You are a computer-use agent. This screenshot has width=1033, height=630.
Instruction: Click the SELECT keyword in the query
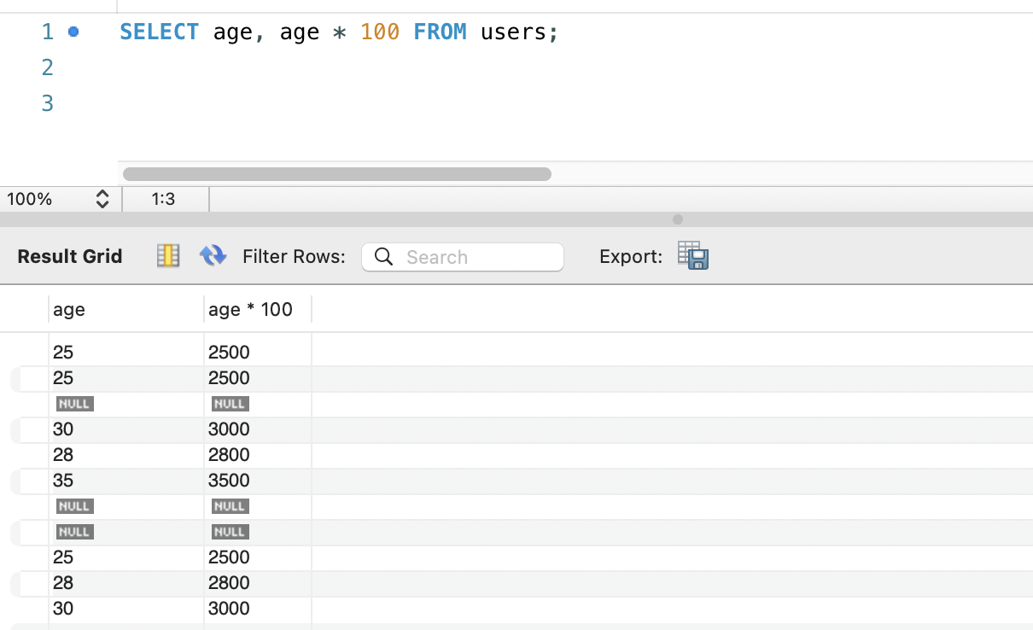(x=159, y=32)
